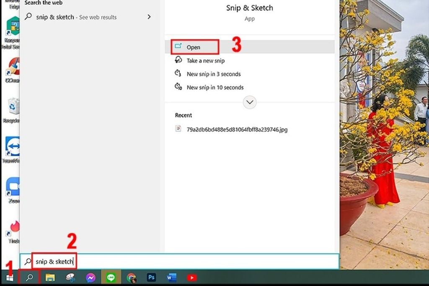Image resolution: width=429 pixels, height=286 pixels.
Task: Choose New snip in 3 seconds
Action: point(250,74)
